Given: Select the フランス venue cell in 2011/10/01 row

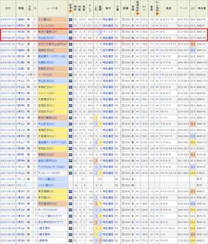Looking at the screenshot, I should tap(21, 179).
